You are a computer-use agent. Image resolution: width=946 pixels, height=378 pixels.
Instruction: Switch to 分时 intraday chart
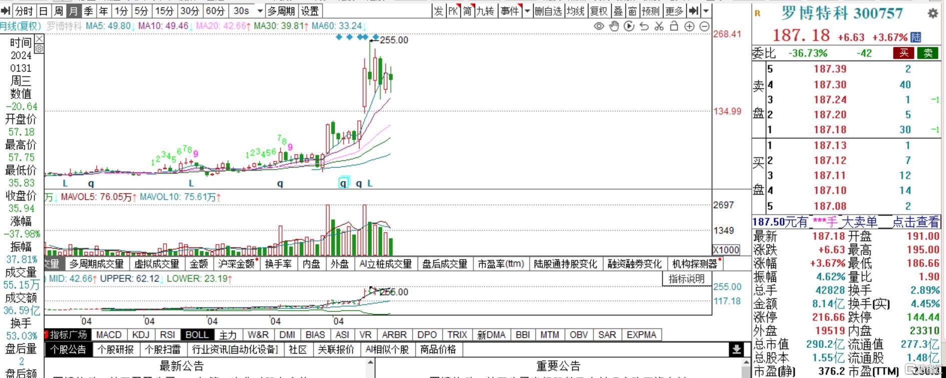[23, 10]
